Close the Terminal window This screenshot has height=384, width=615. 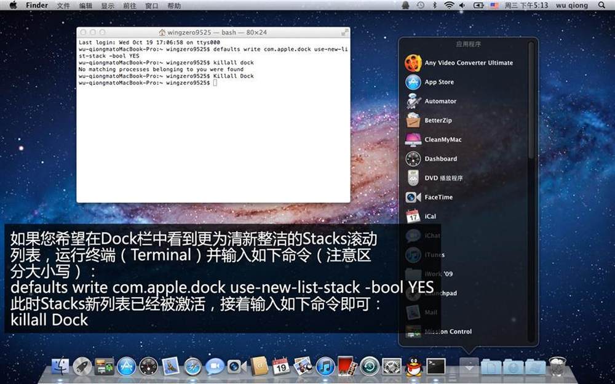pos(83,32)
